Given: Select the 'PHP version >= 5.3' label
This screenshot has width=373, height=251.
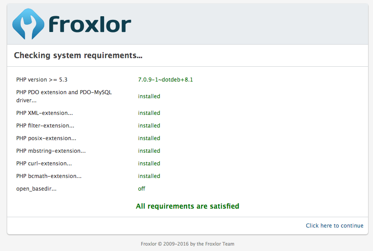Looking at the screenshot, I should pyautogui.click(x=41, y=80).
